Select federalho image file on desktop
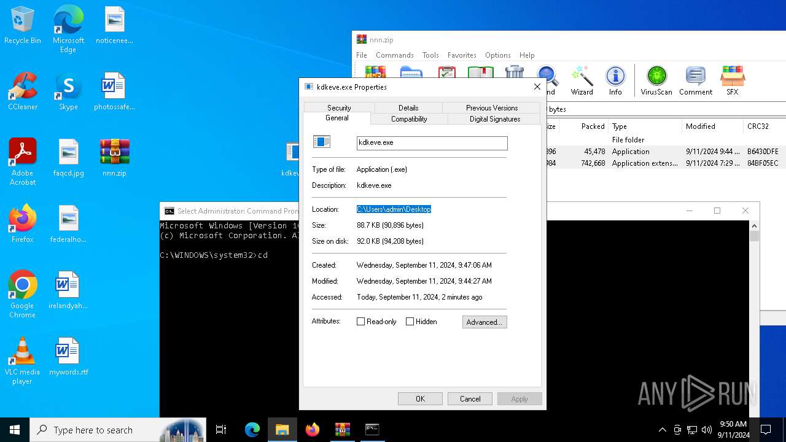This screenshot has height=442, width=786. click(68, 224)
